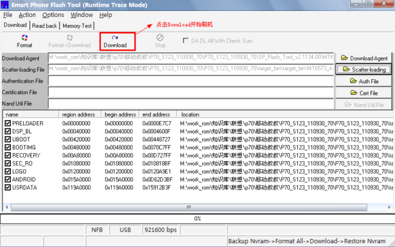Uncheck the USRDATA partition checkbox
Viewport: 395px width, 247px height.
pyautogui.click(x=7, y=187)
